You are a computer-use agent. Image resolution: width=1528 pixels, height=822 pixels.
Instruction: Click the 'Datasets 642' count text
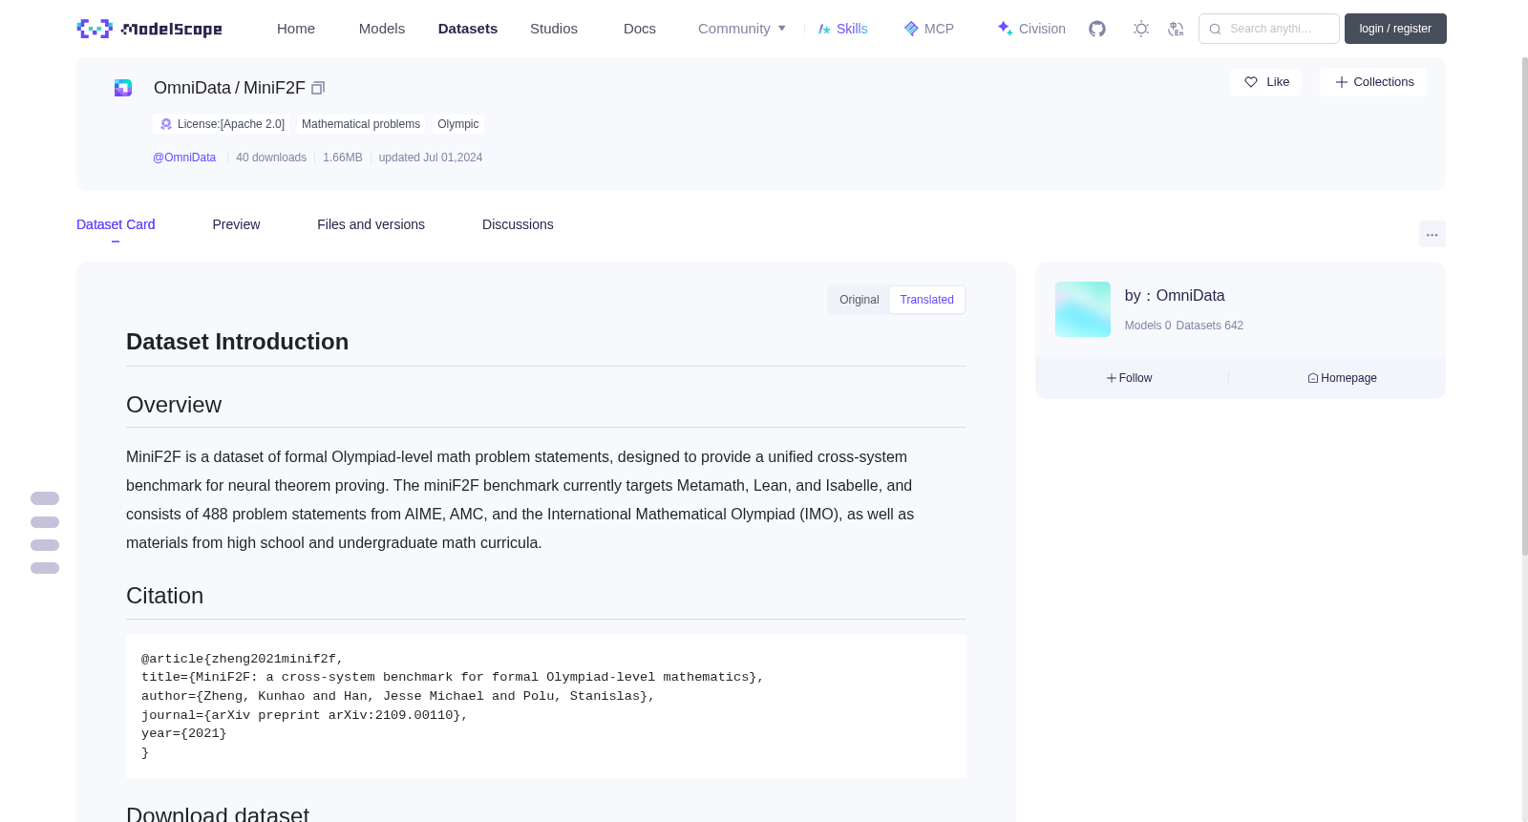(1210, 326)
